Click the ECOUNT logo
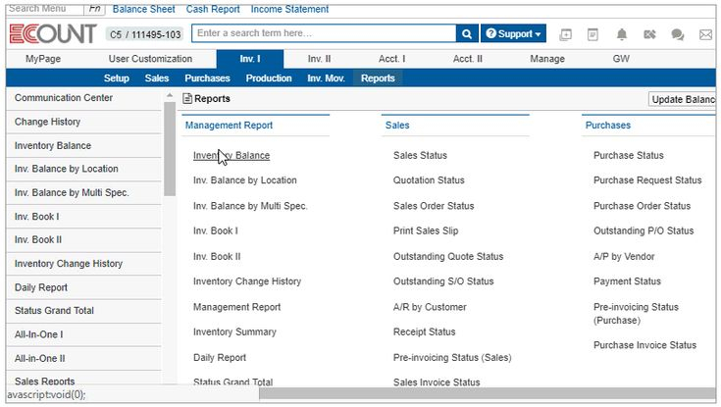This screenshot has width=721, height=407. tap(52, 34)
